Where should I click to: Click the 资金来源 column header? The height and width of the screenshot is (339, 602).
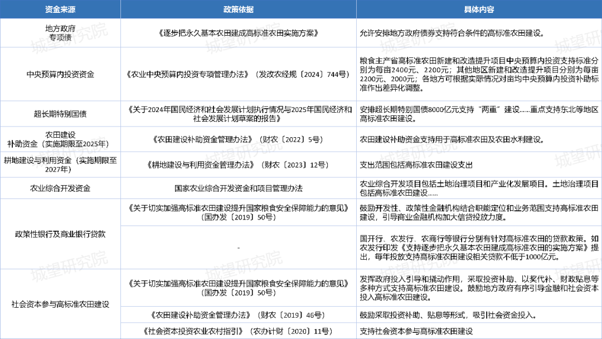[x=60, y=9]
